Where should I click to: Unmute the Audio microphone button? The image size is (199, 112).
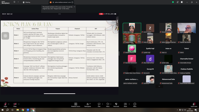point(5,105)
